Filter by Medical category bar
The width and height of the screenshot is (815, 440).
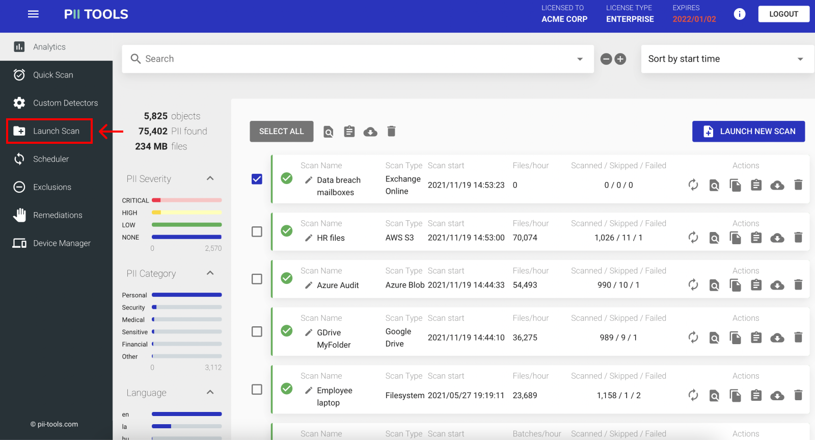tap(186, 320)
